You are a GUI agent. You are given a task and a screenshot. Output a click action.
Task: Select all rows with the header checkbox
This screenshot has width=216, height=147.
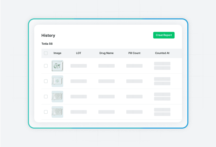[x=46, y=53]
